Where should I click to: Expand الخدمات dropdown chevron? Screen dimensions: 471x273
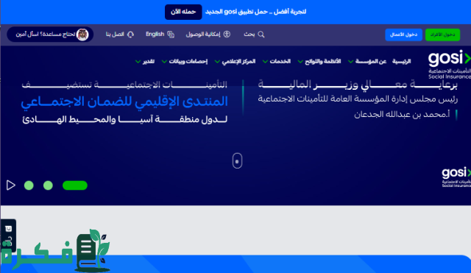coord(265,62)
